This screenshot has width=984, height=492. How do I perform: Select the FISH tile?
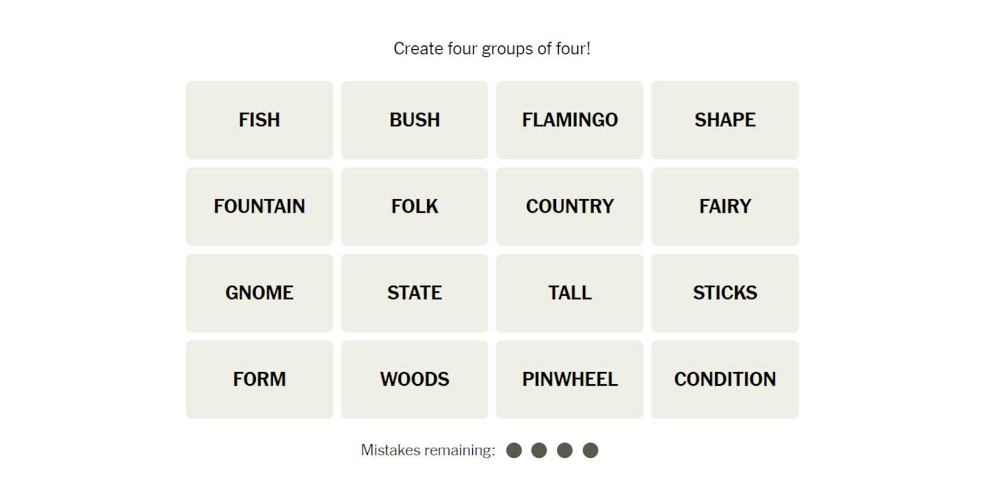(x=259, y=120)
